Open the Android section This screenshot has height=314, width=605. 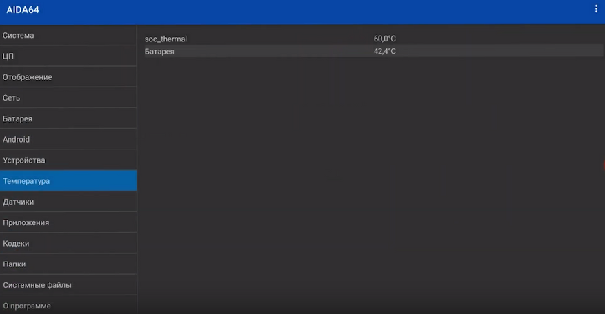tap(68, 140)
